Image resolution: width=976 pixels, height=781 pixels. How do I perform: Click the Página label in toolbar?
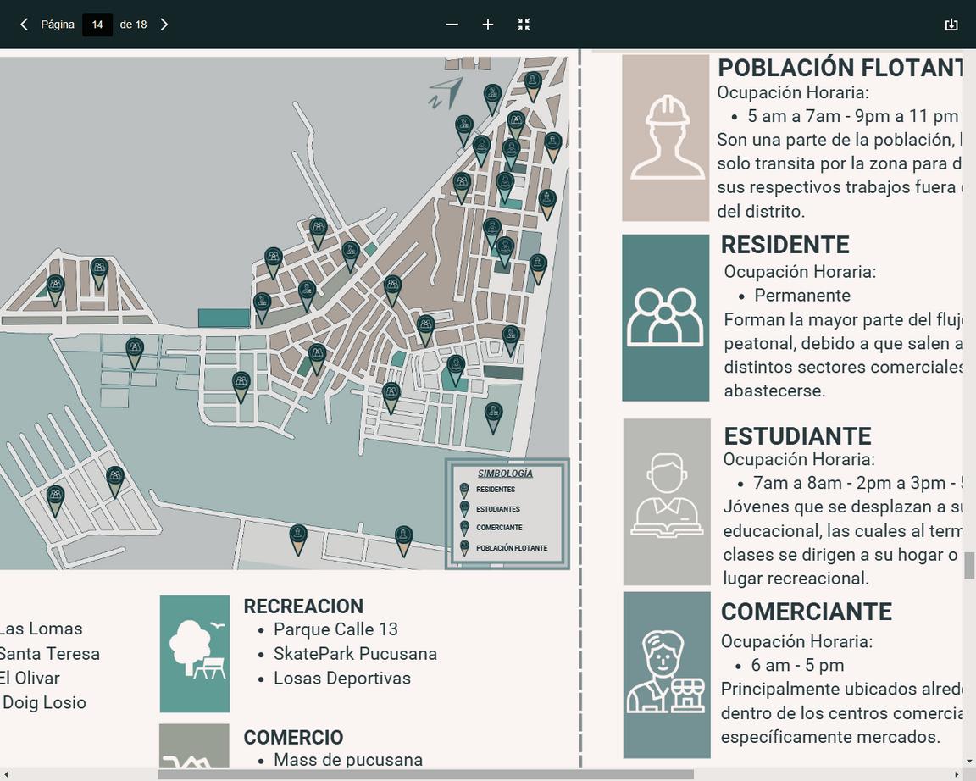tap(58, 25)
